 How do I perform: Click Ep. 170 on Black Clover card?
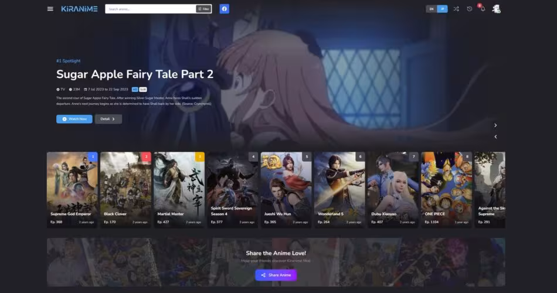(110, 222)
